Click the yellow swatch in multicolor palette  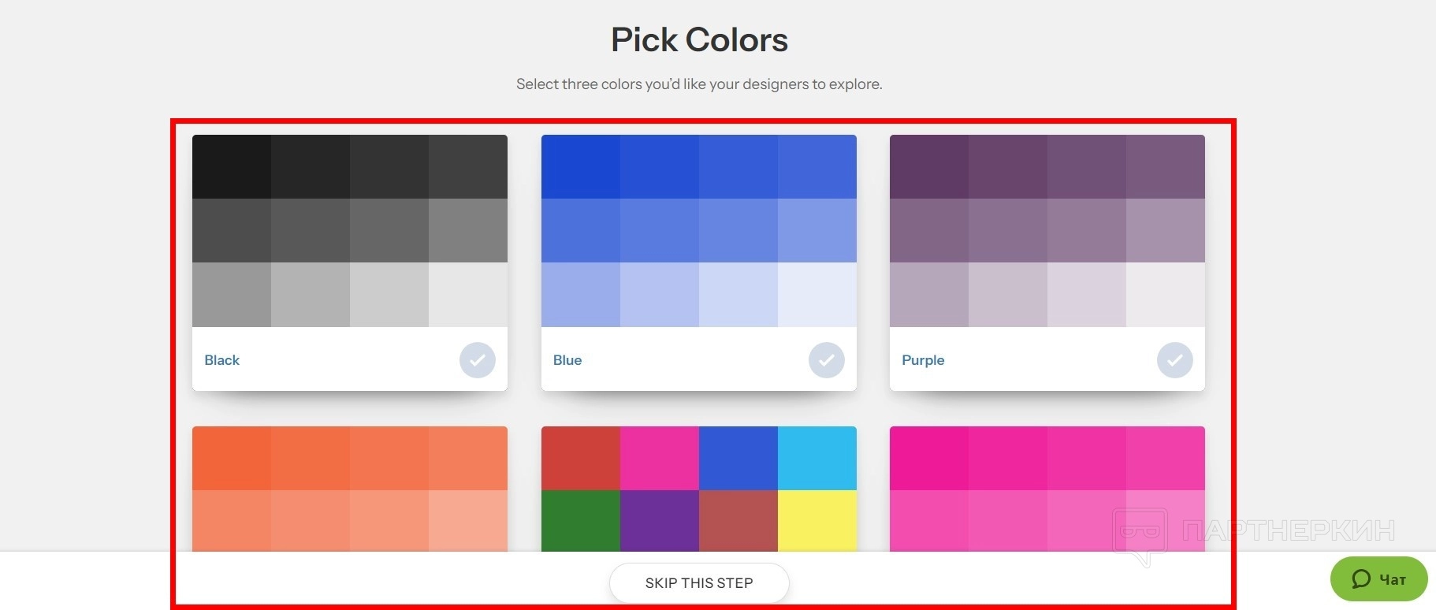click(817, 520)
